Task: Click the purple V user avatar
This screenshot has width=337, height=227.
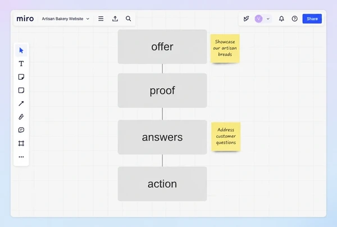Action: [x=258, y=19]
